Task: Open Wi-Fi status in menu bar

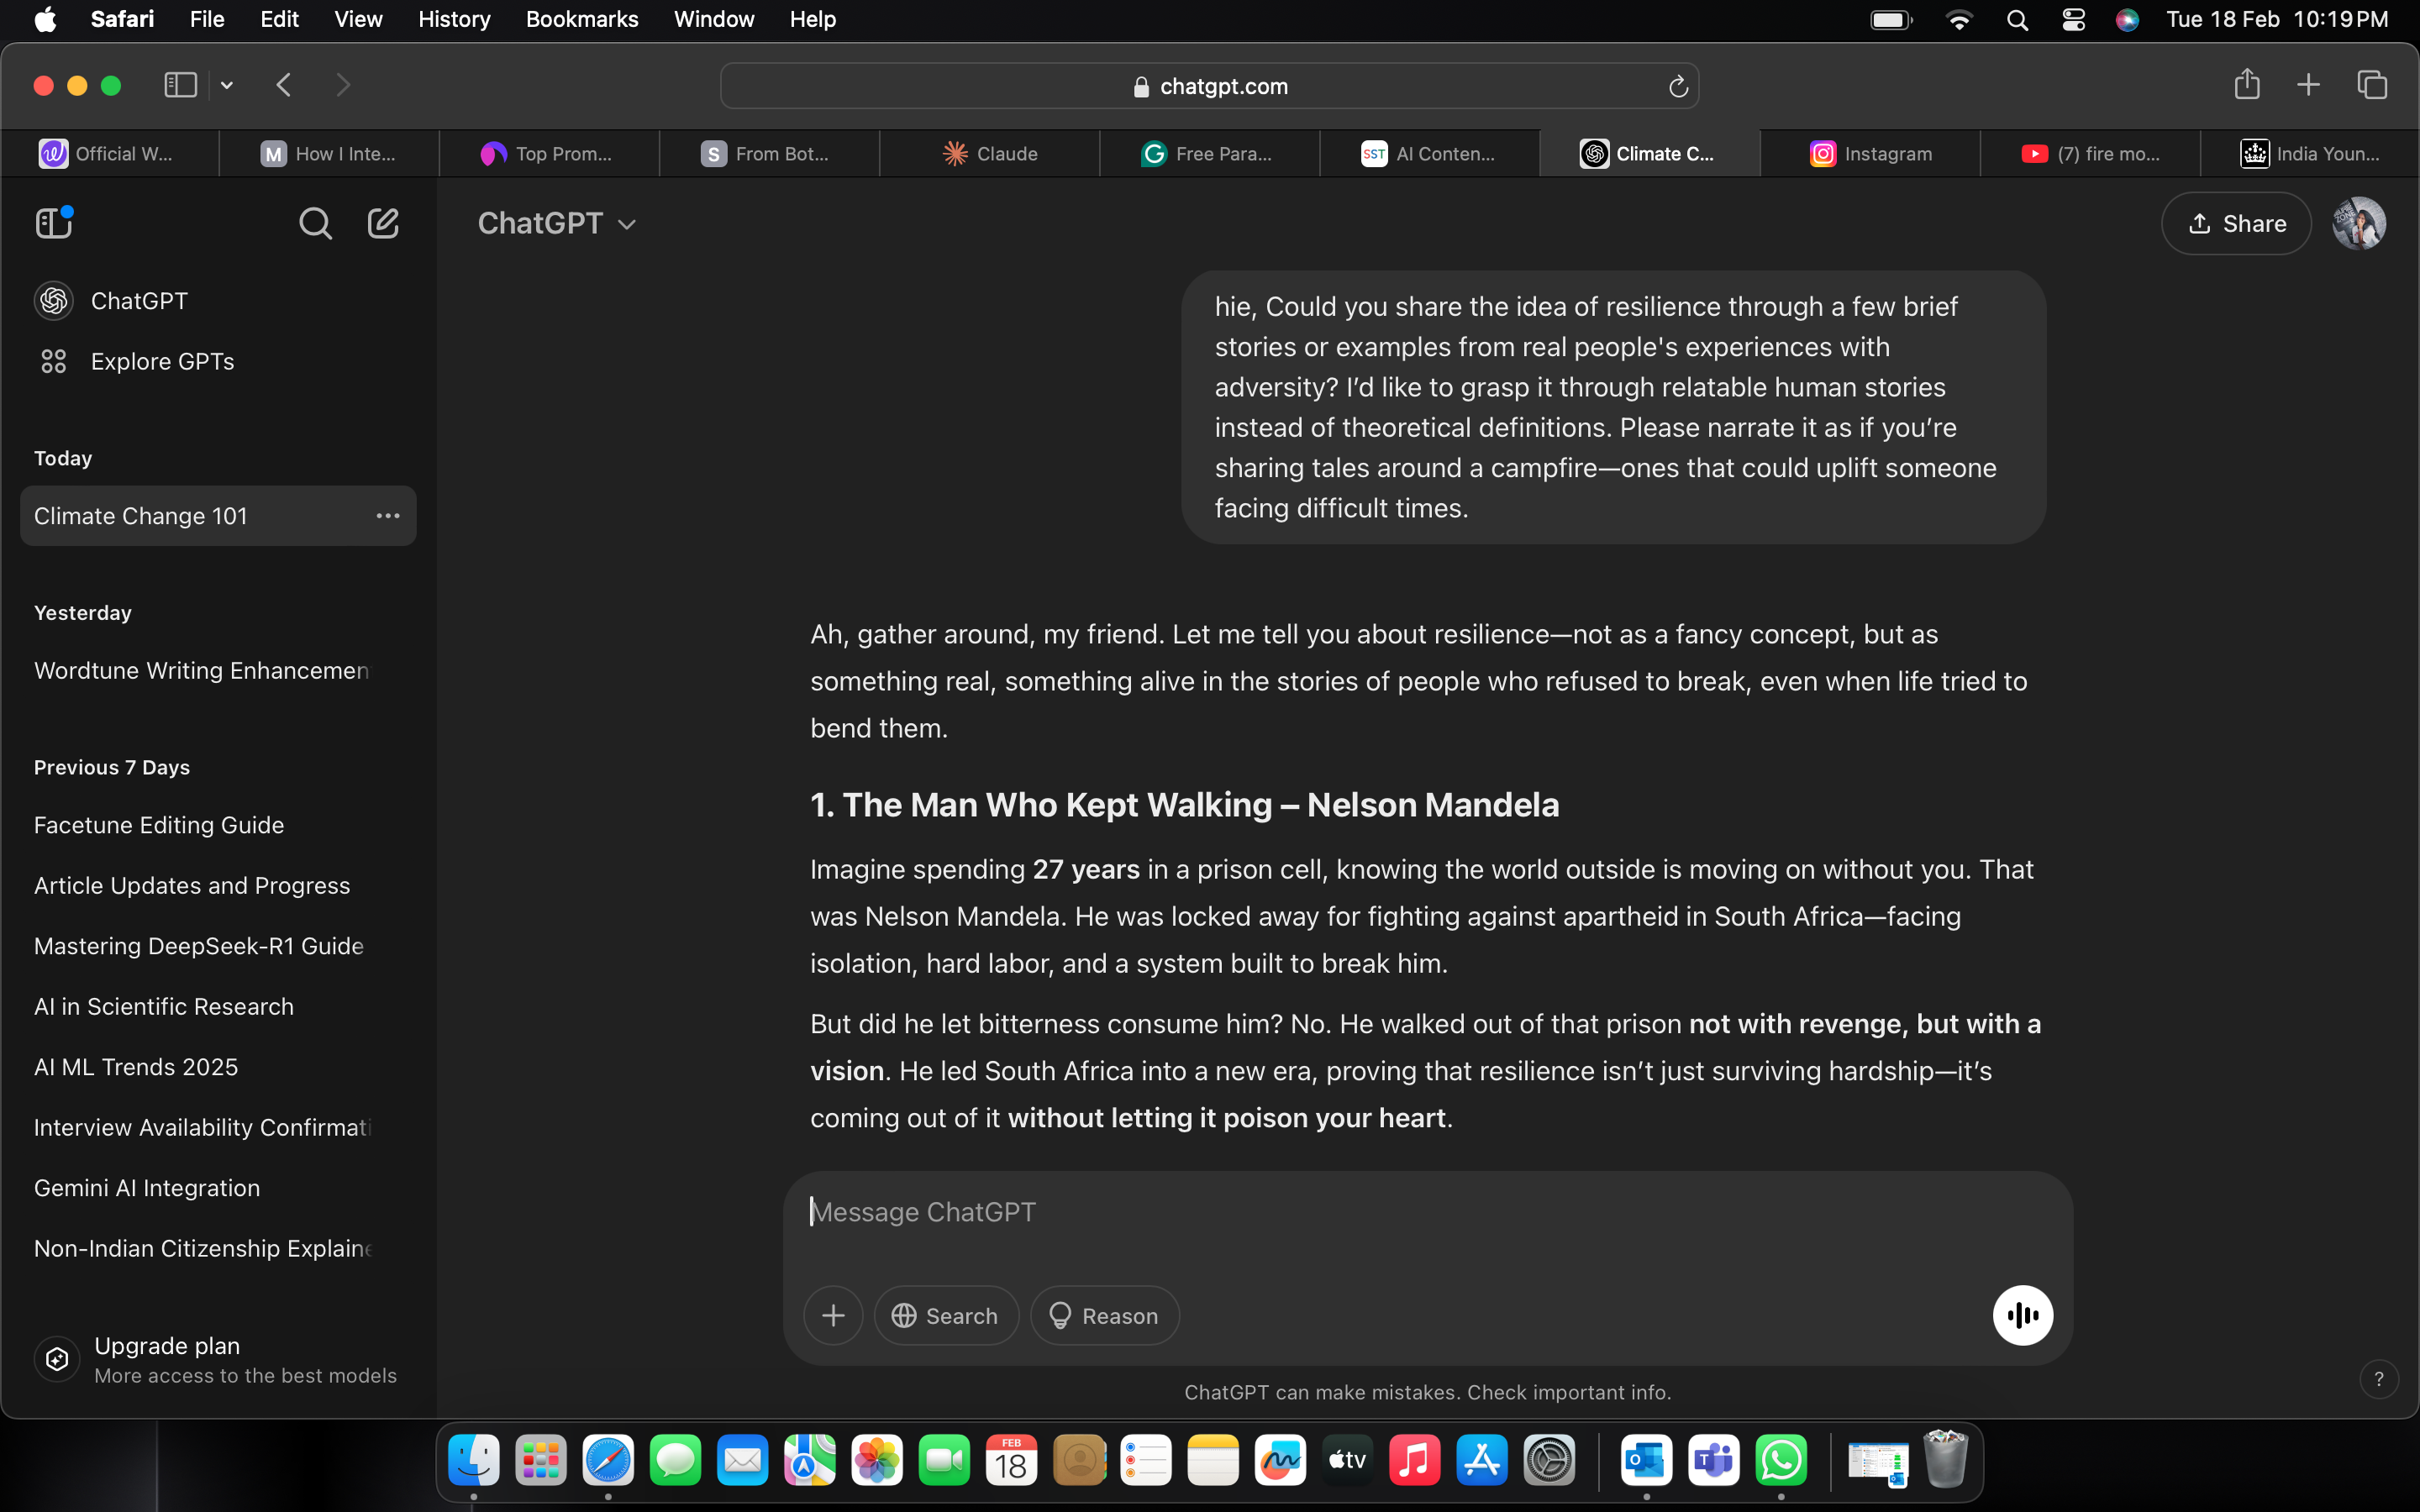Action: tap(1959, 20)
